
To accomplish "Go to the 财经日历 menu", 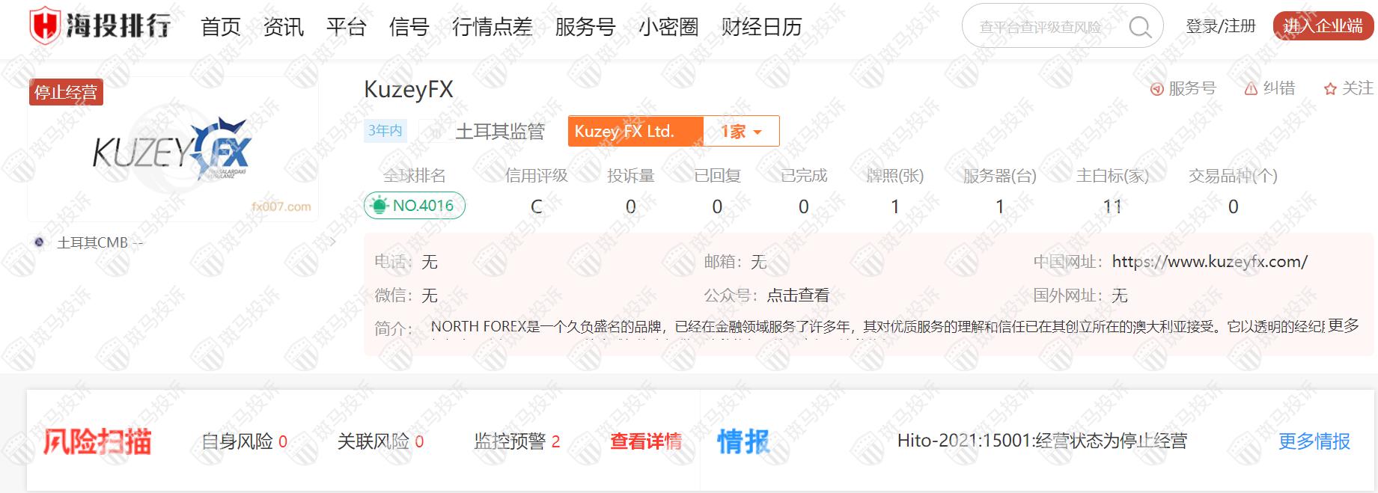I will tap(761, 27).
